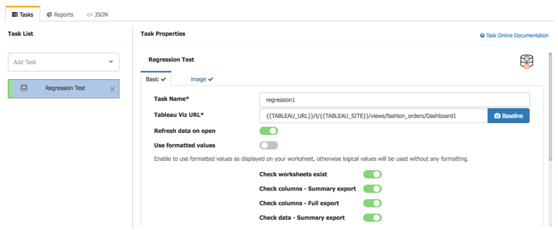
Task: Toggle Refresh data on open switch
Action: click(x=268, y=130)
